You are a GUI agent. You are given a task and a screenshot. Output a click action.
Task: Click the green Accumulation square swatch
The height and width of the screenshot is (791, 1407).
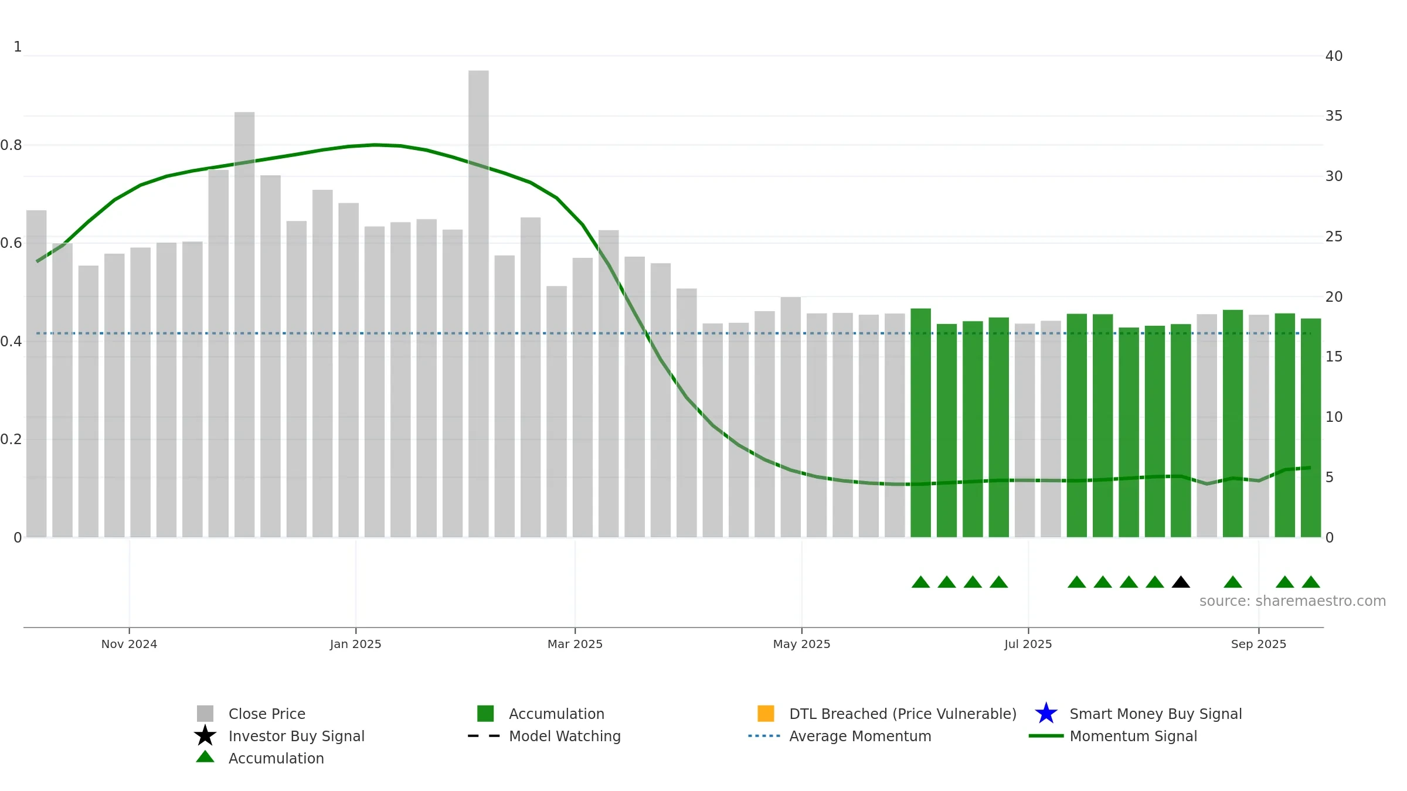485,714
